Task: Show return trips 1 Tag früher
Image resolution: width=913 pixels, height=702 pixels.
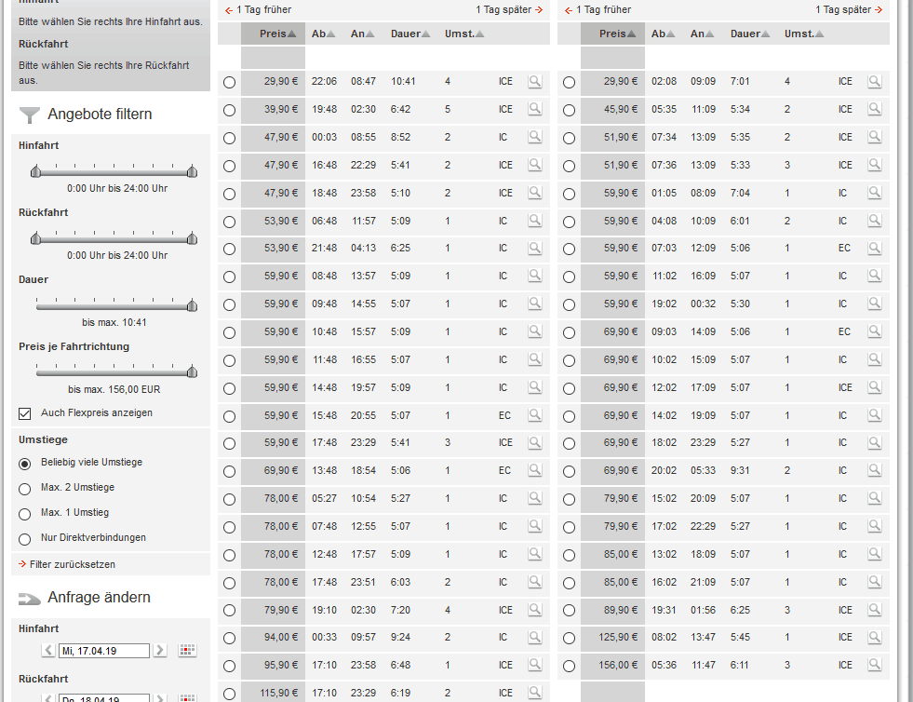Action: point(597,9)
